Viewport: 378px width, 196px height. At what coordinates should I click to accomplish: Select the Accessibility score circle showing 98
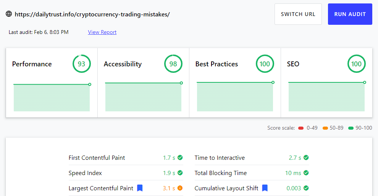(173, 64)
